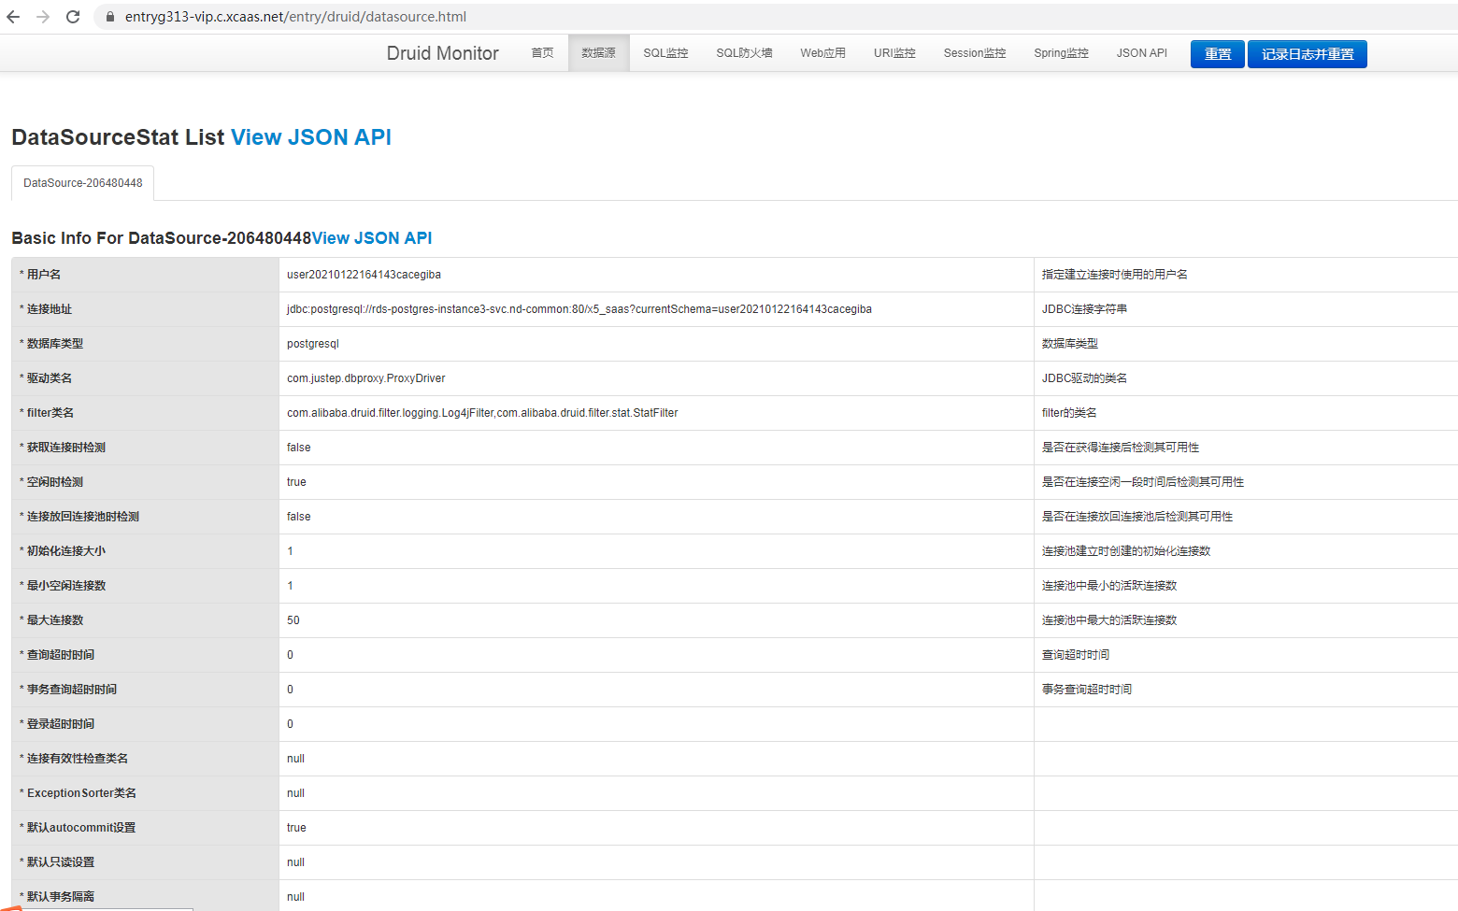Click the 初始化连接大小 row label
Viewport: 1458px width, 911px height.
pyautogui.click(x=65, y=551)
